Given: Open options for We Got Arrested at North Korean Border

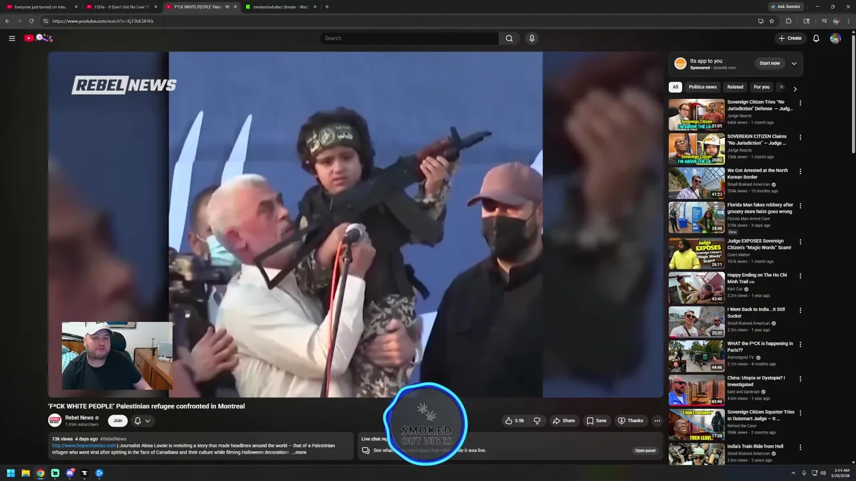Looking at the screenshot, I should 800,172.
